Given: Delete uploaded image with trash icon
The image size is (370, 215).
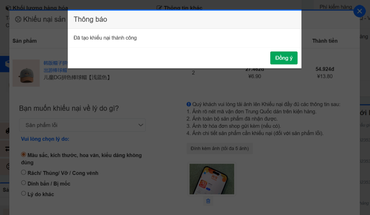Looking at the screenshot, I should (208, 201).
